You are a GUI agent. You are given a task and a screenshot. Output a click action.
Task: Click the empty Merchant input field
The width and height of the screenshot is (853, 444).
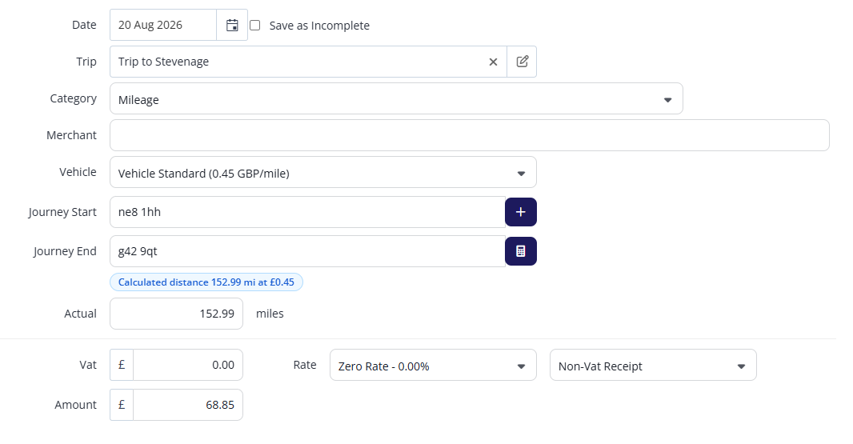coord(470,135)
